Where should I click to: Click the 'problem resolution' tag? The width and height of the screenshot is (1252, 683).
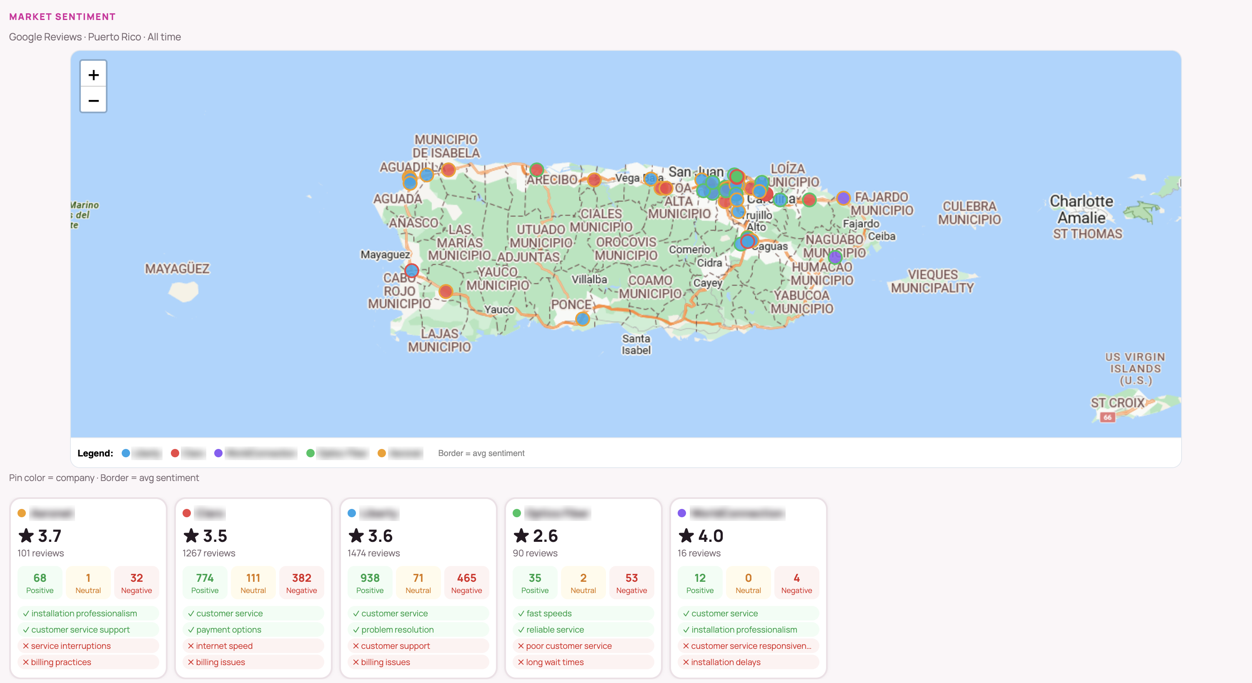418,630
